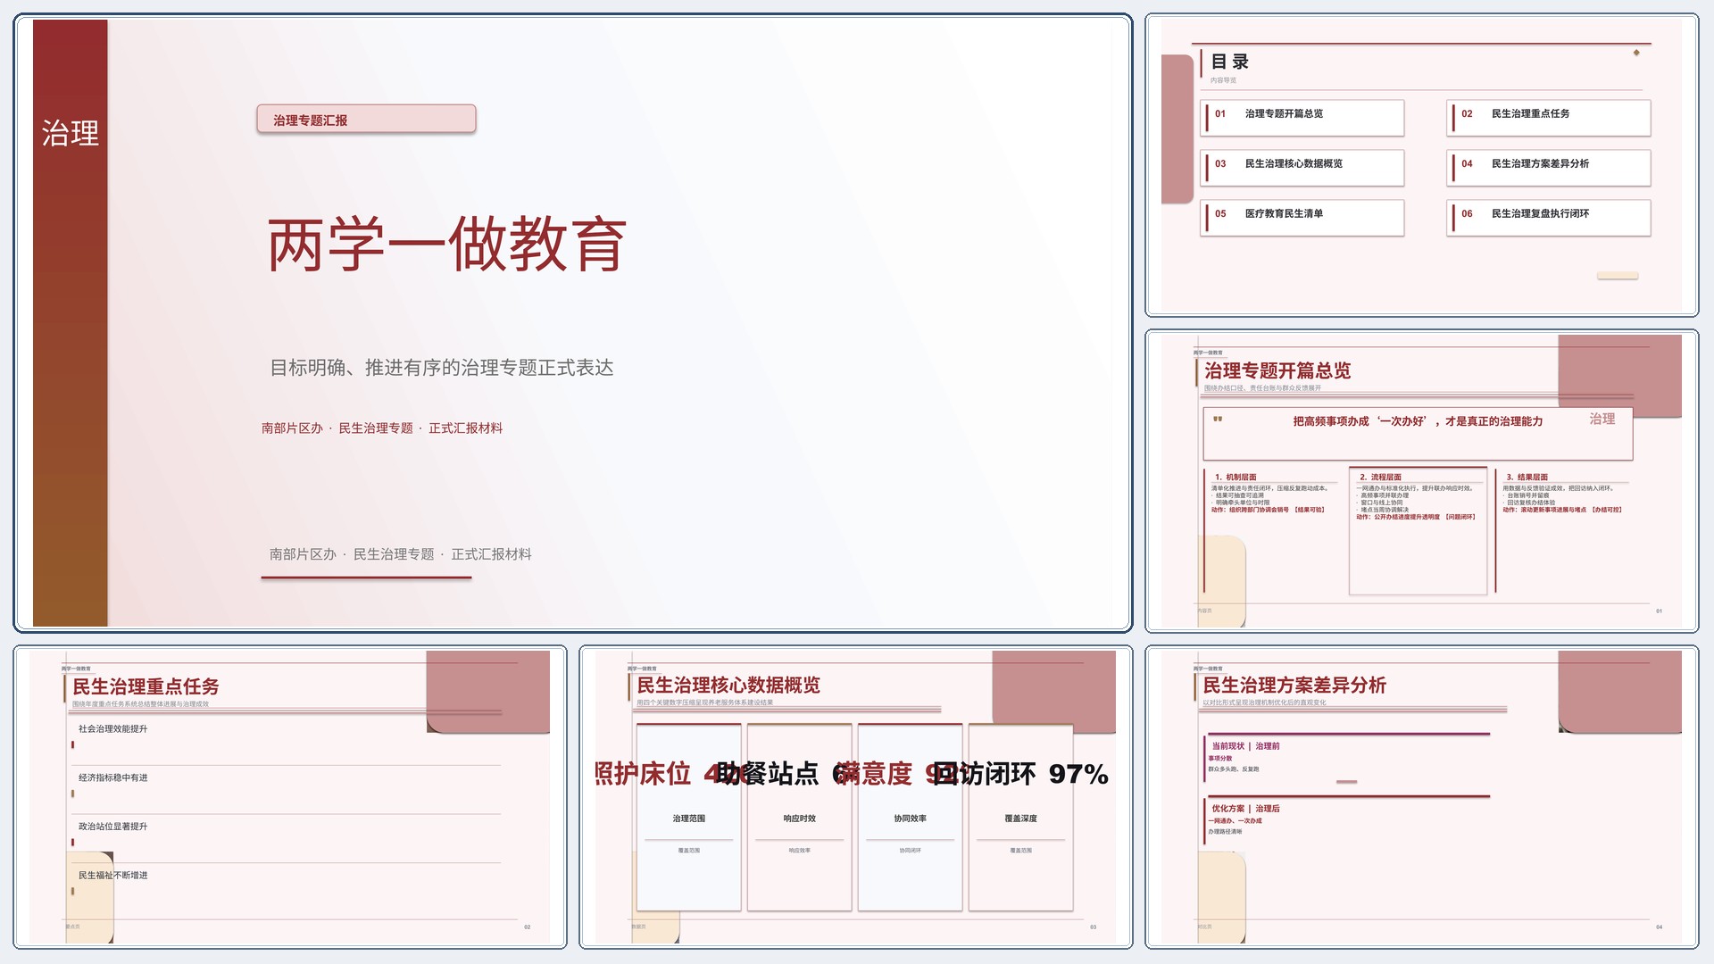1714x964 pixels.
Task: Click the 目 录 slide heading
Action: 1229,62
